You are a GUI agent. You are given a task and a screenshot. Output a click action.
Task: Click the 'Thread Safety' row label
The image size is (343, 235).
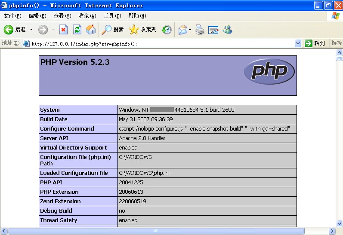coord(59,220)
